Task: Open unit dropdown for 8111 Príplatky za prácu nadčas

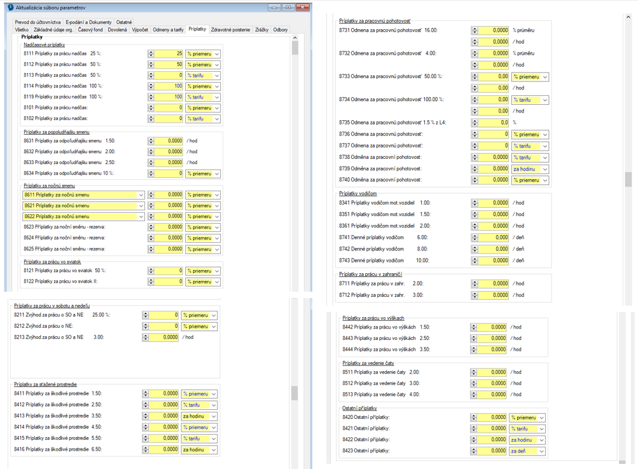Action: [217, 53]
